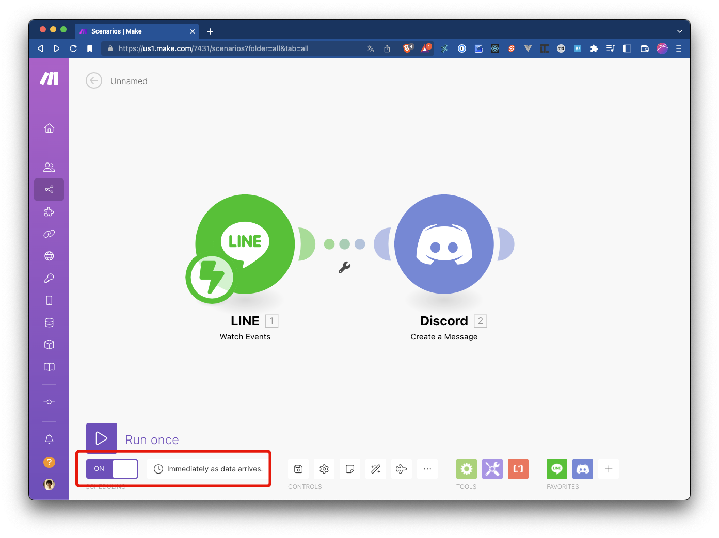Image resolution: width=719 pixels, height=538 pixels.
Task: Open Data stores from the sidebar
Action: coord(49,322)
